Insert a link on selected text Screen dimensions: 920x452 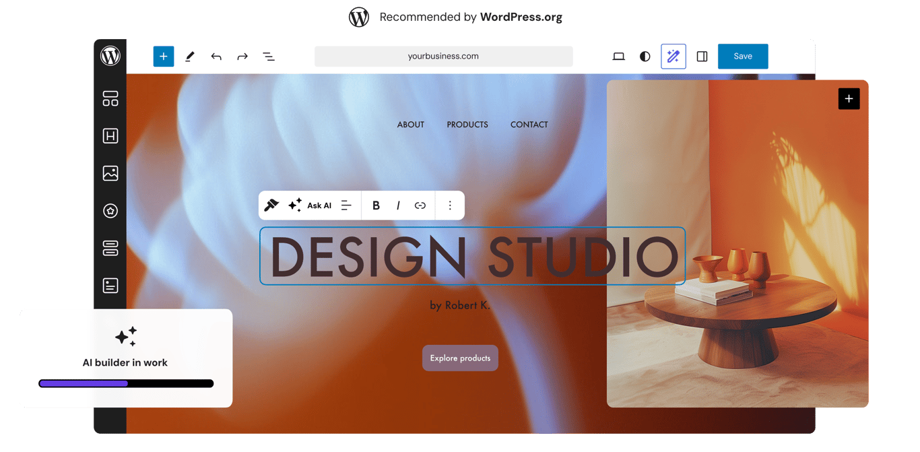[420, 205]
